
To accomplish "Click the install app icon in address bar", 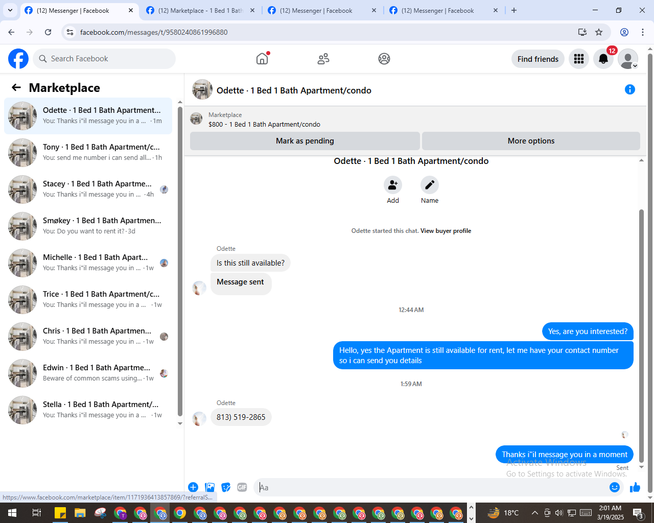I will 582,32.
